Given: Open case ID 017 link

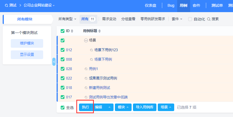Looking at the screenshot, I should pos(69,97).
